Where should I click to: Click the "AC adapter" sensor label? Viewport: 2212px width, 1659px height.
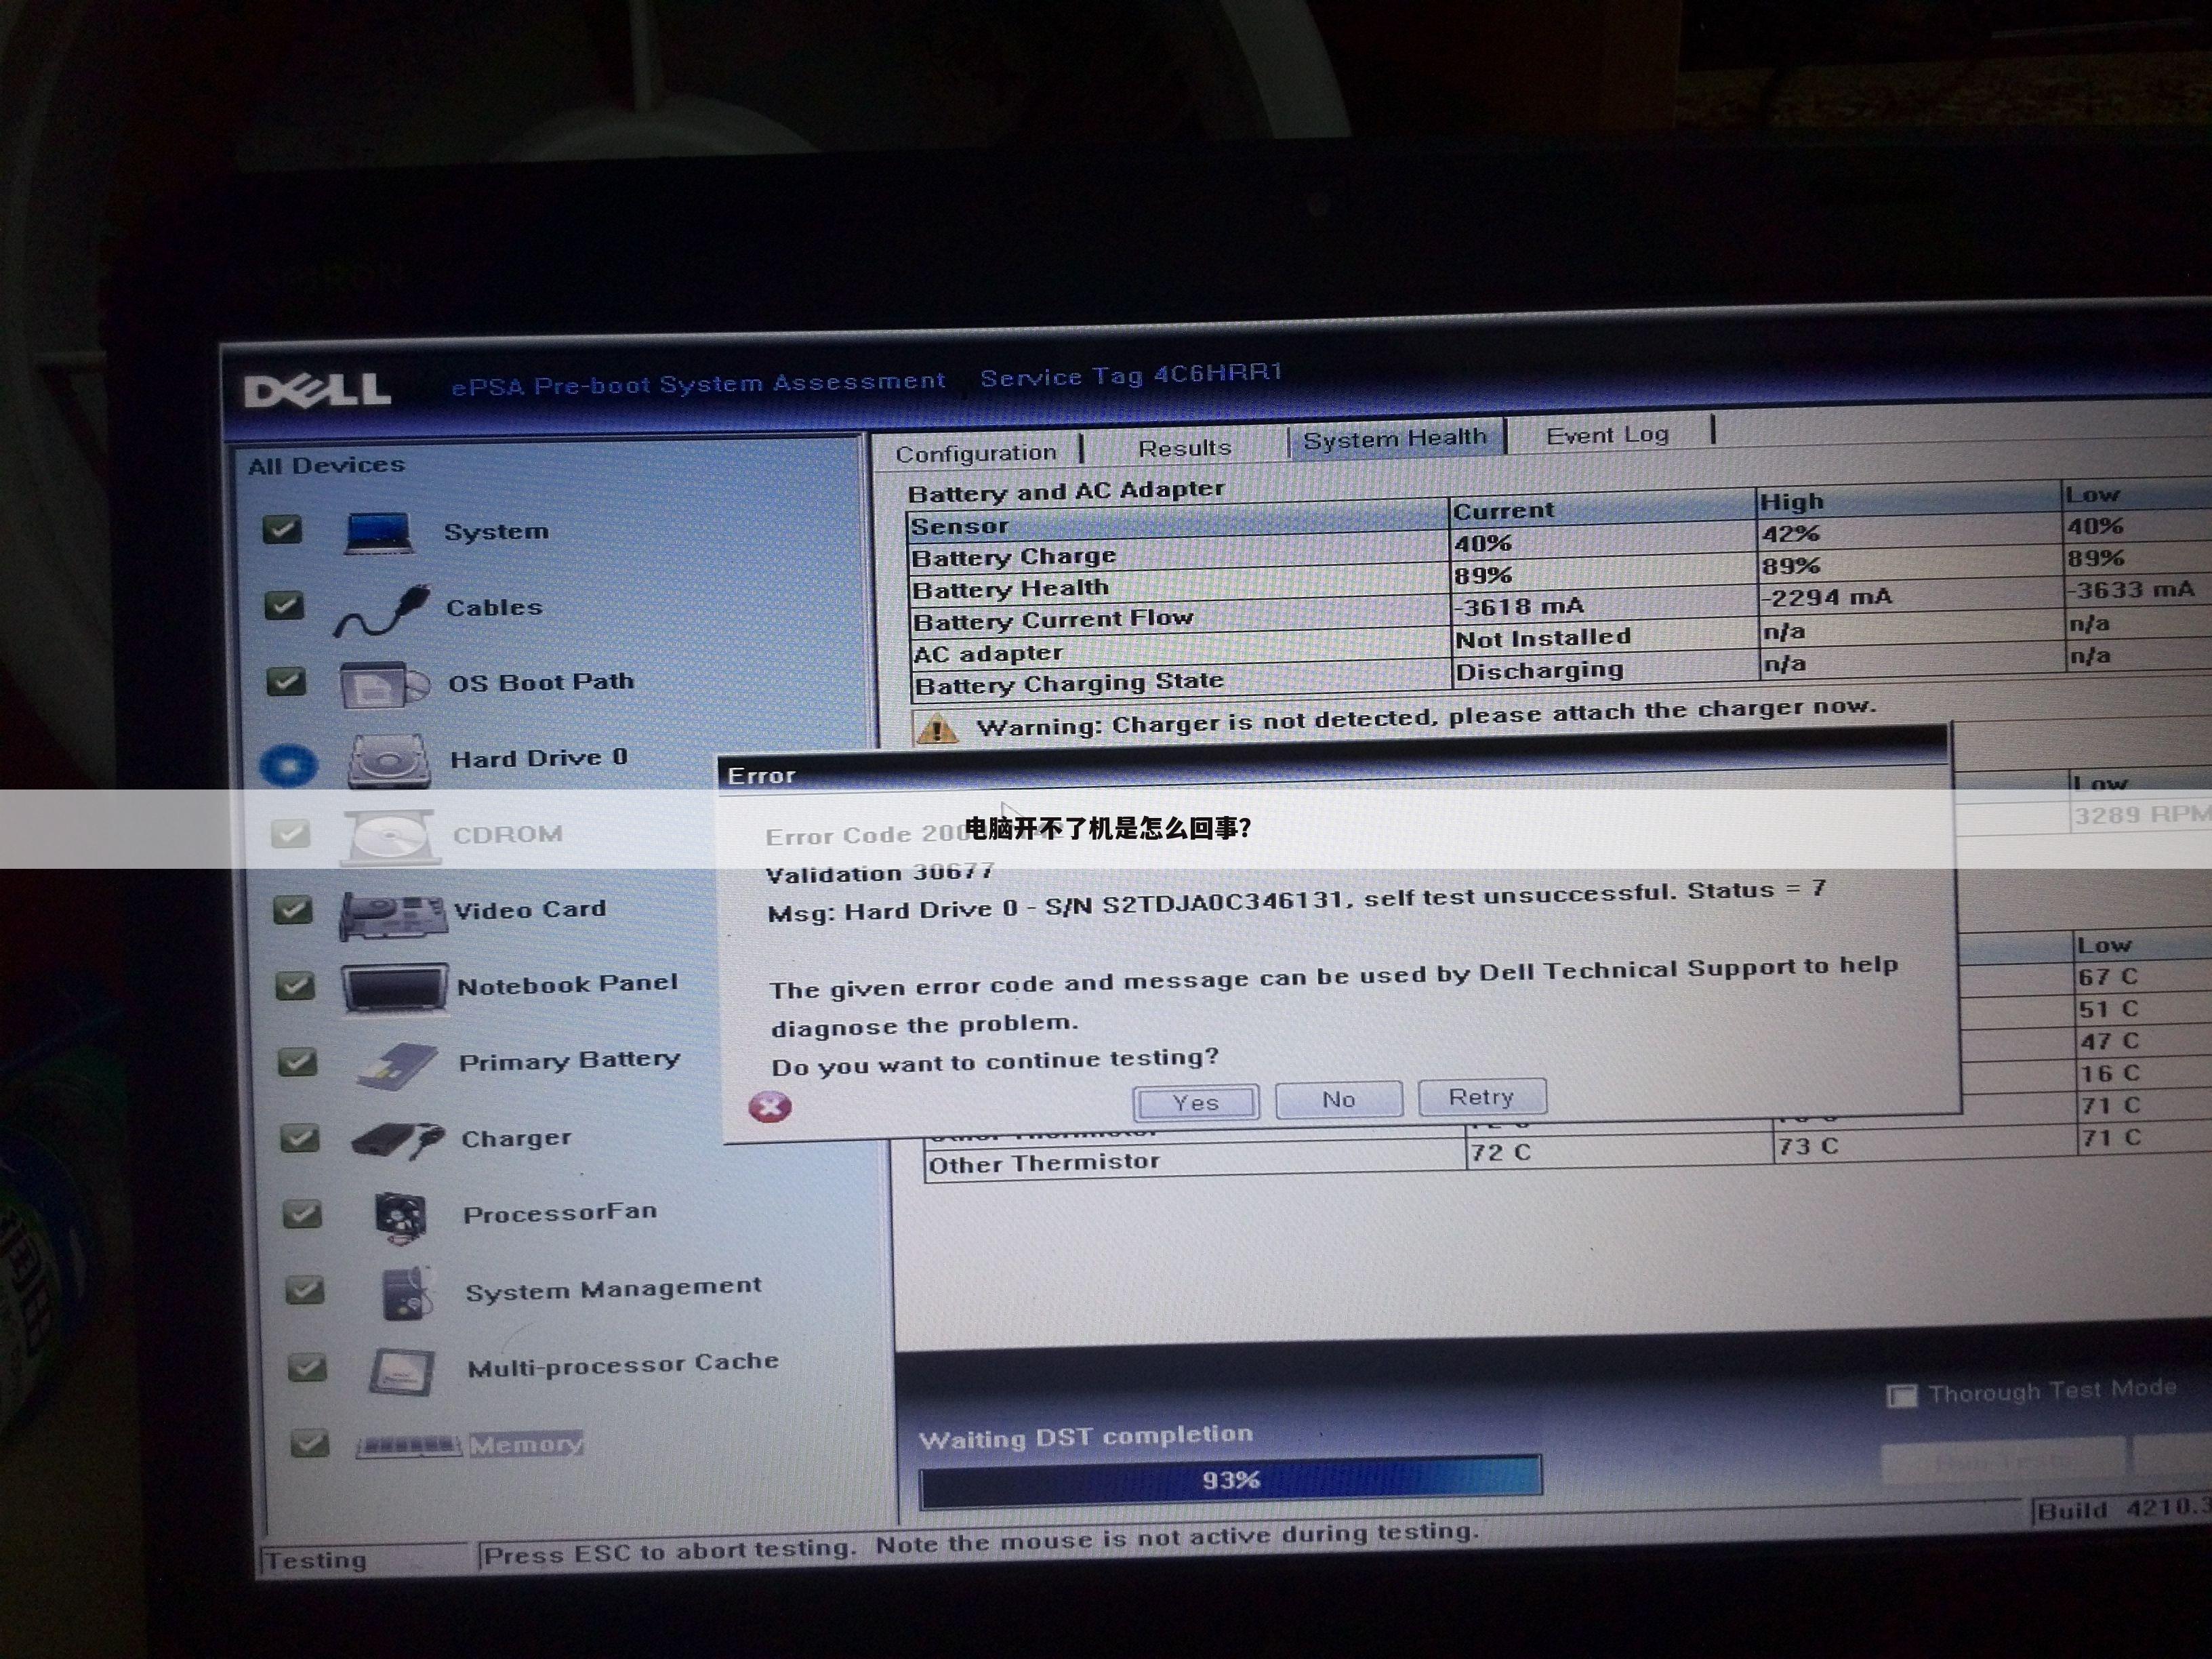(x=988, y=653)
